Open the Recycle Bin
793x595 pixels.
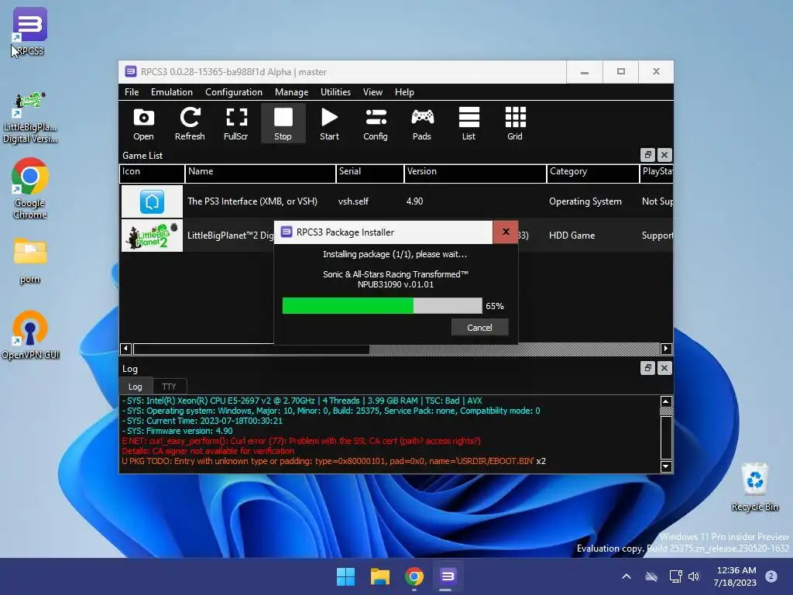point(754,487)
